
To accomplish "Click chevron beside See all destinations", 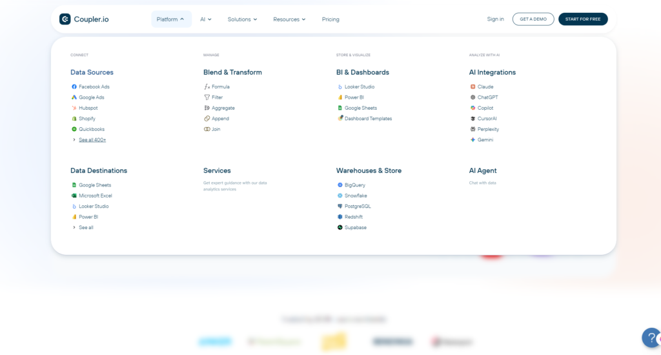I will pyautogui.click(x=74, y=227).
